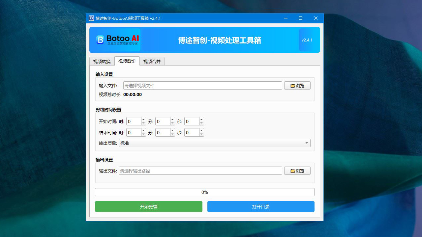Select the currently active 视频剪切 tab
Screen dimensions: 422x237
pos(127,61)
